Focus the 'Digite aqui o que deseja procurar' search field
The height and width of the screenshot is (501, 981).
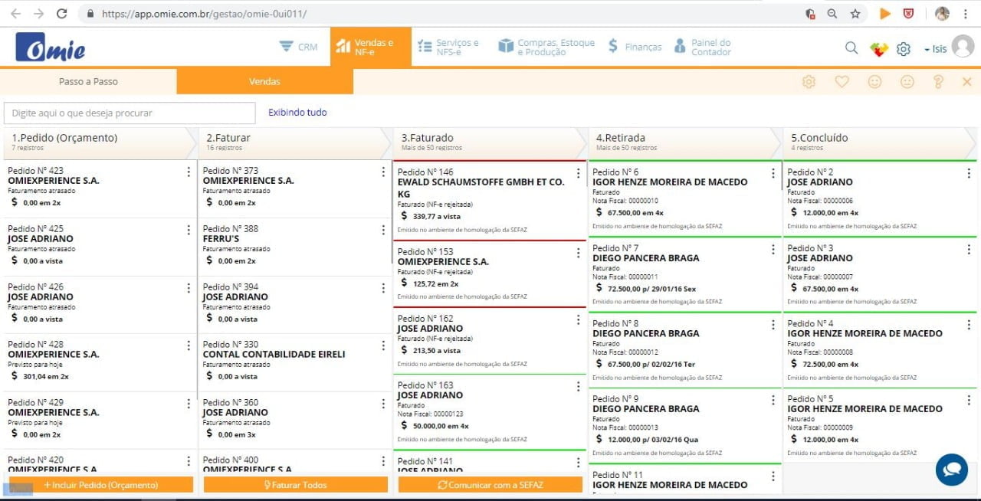click(130, 113)
